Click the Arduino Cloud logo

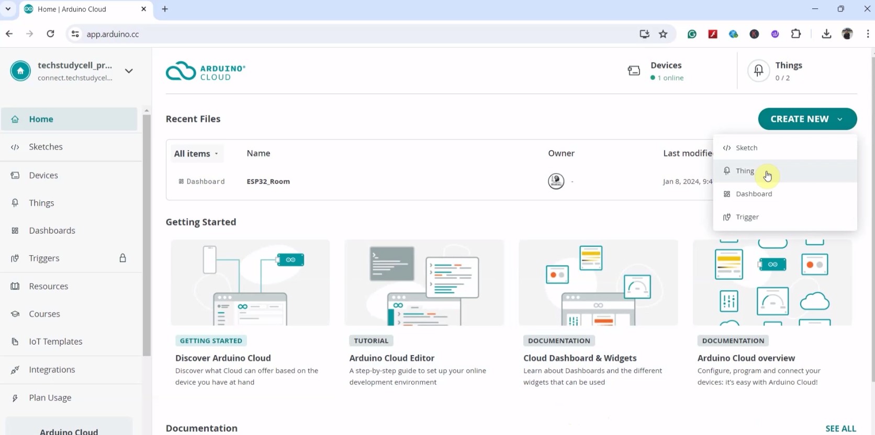[206, 72]
